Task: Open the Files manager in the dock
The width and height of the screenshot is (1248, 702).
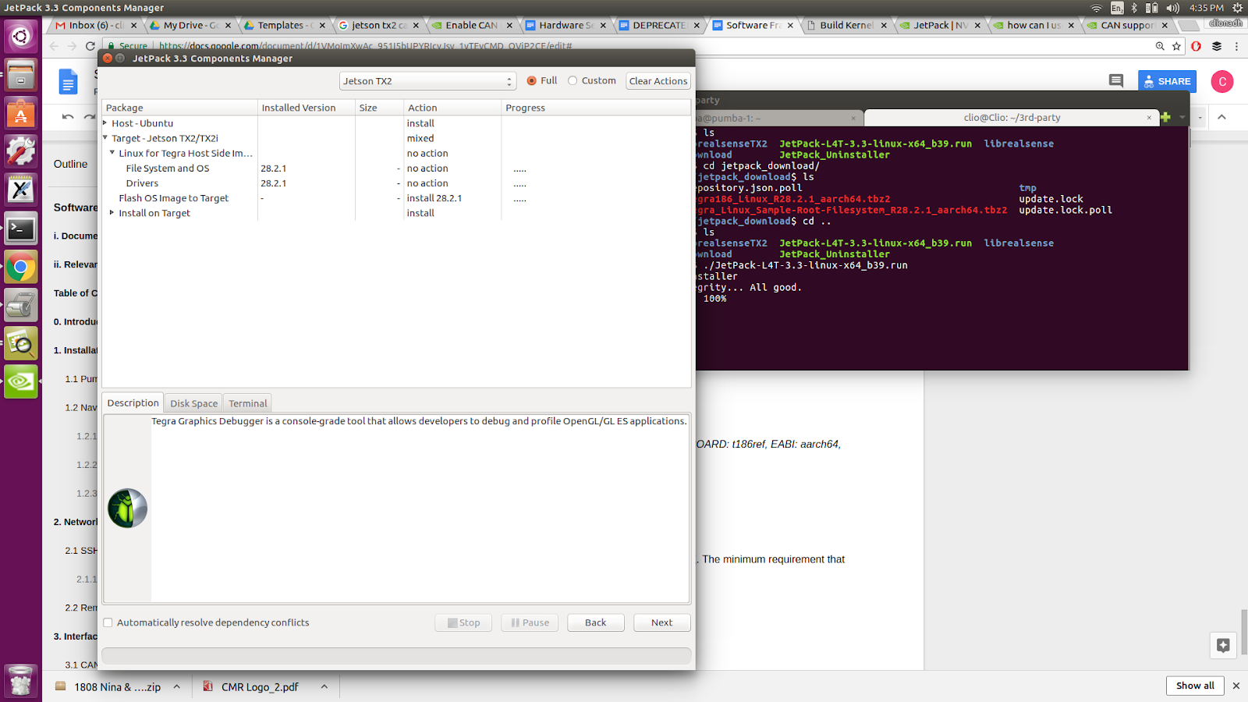Action: (21, 76)
